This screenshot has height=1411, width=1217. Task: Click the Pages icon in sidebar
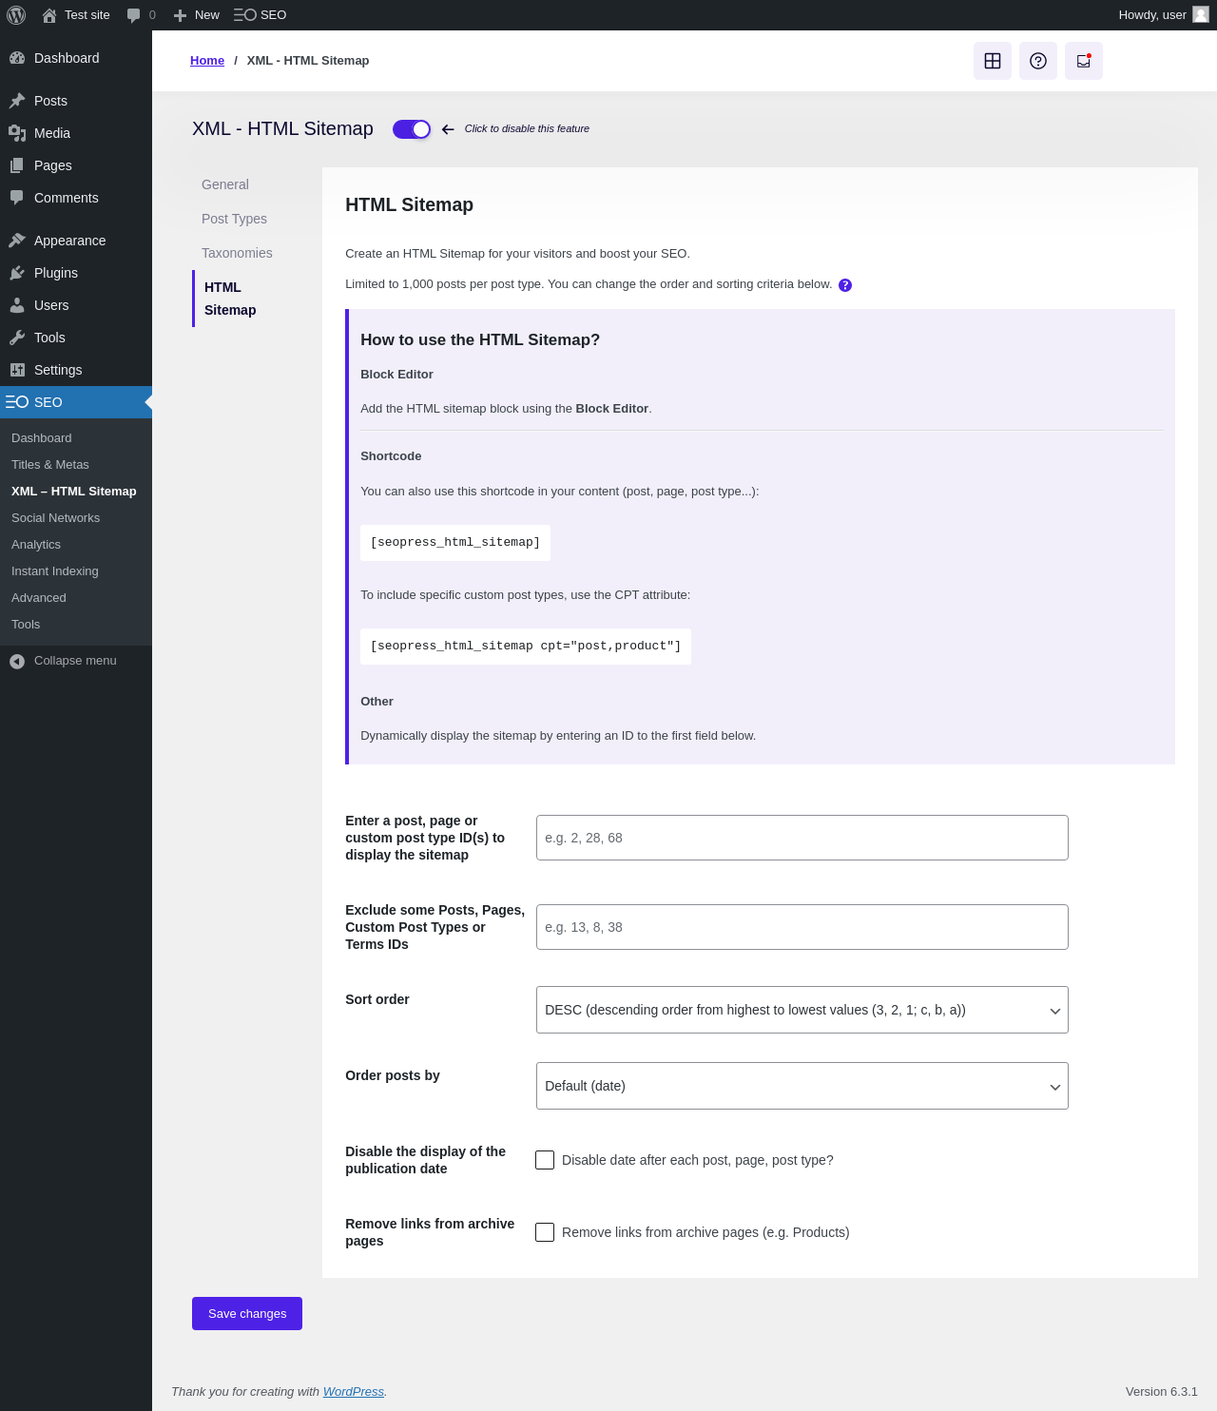point(17,165)
